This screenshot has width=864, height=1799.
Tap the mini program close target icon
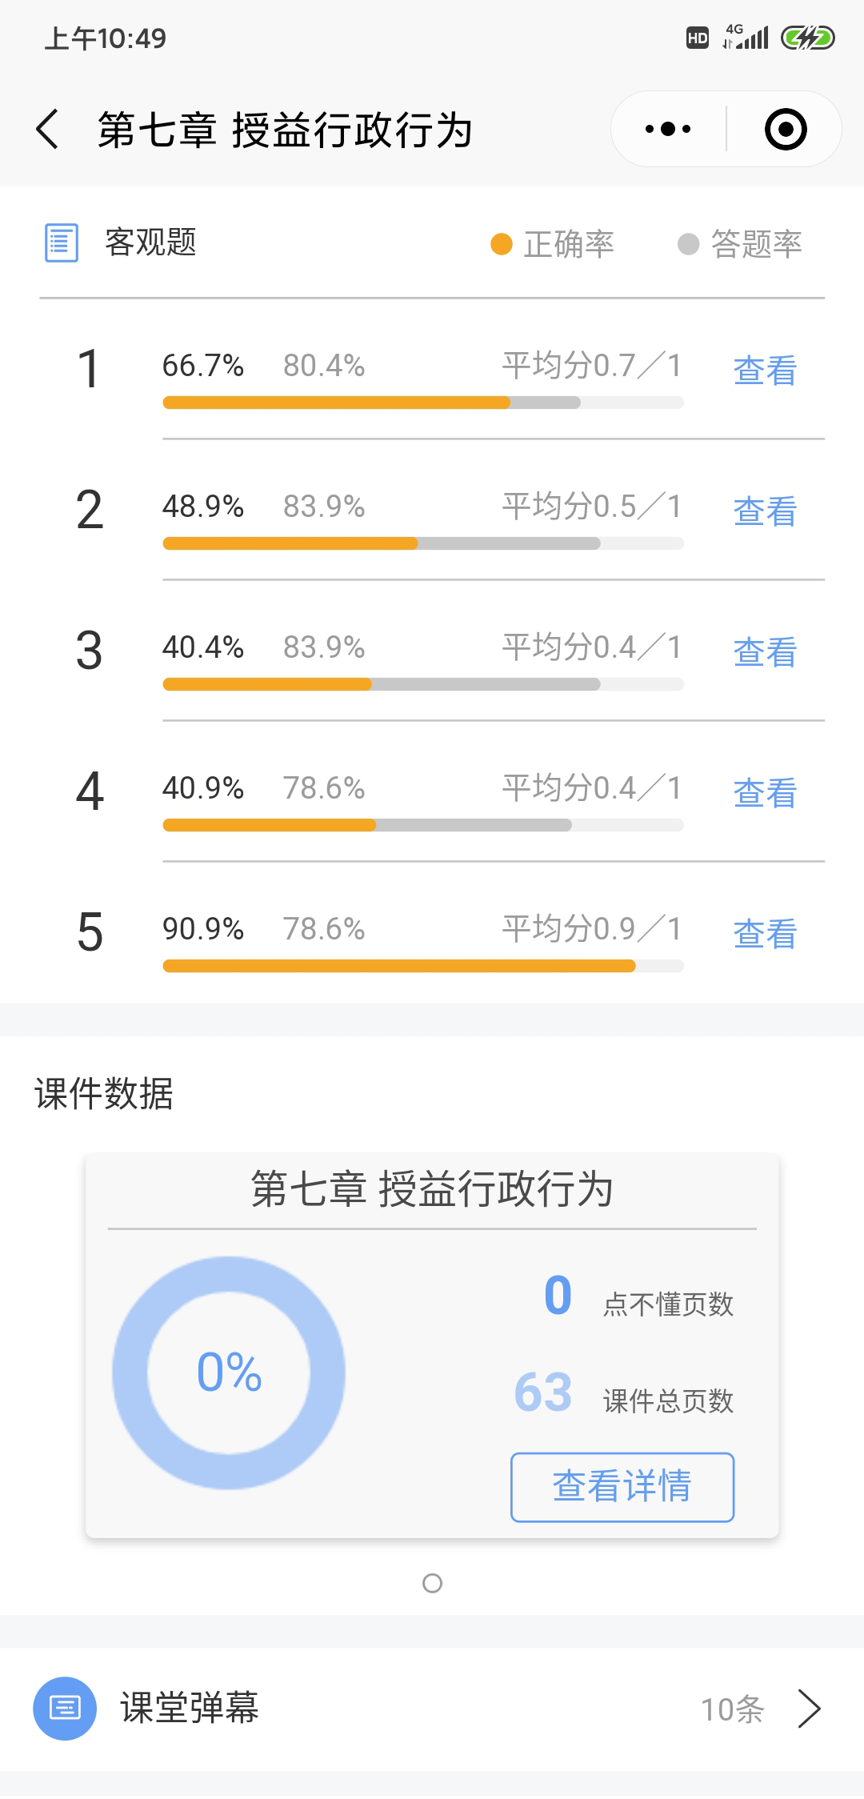pyautogui.click(x=785, y=129)
